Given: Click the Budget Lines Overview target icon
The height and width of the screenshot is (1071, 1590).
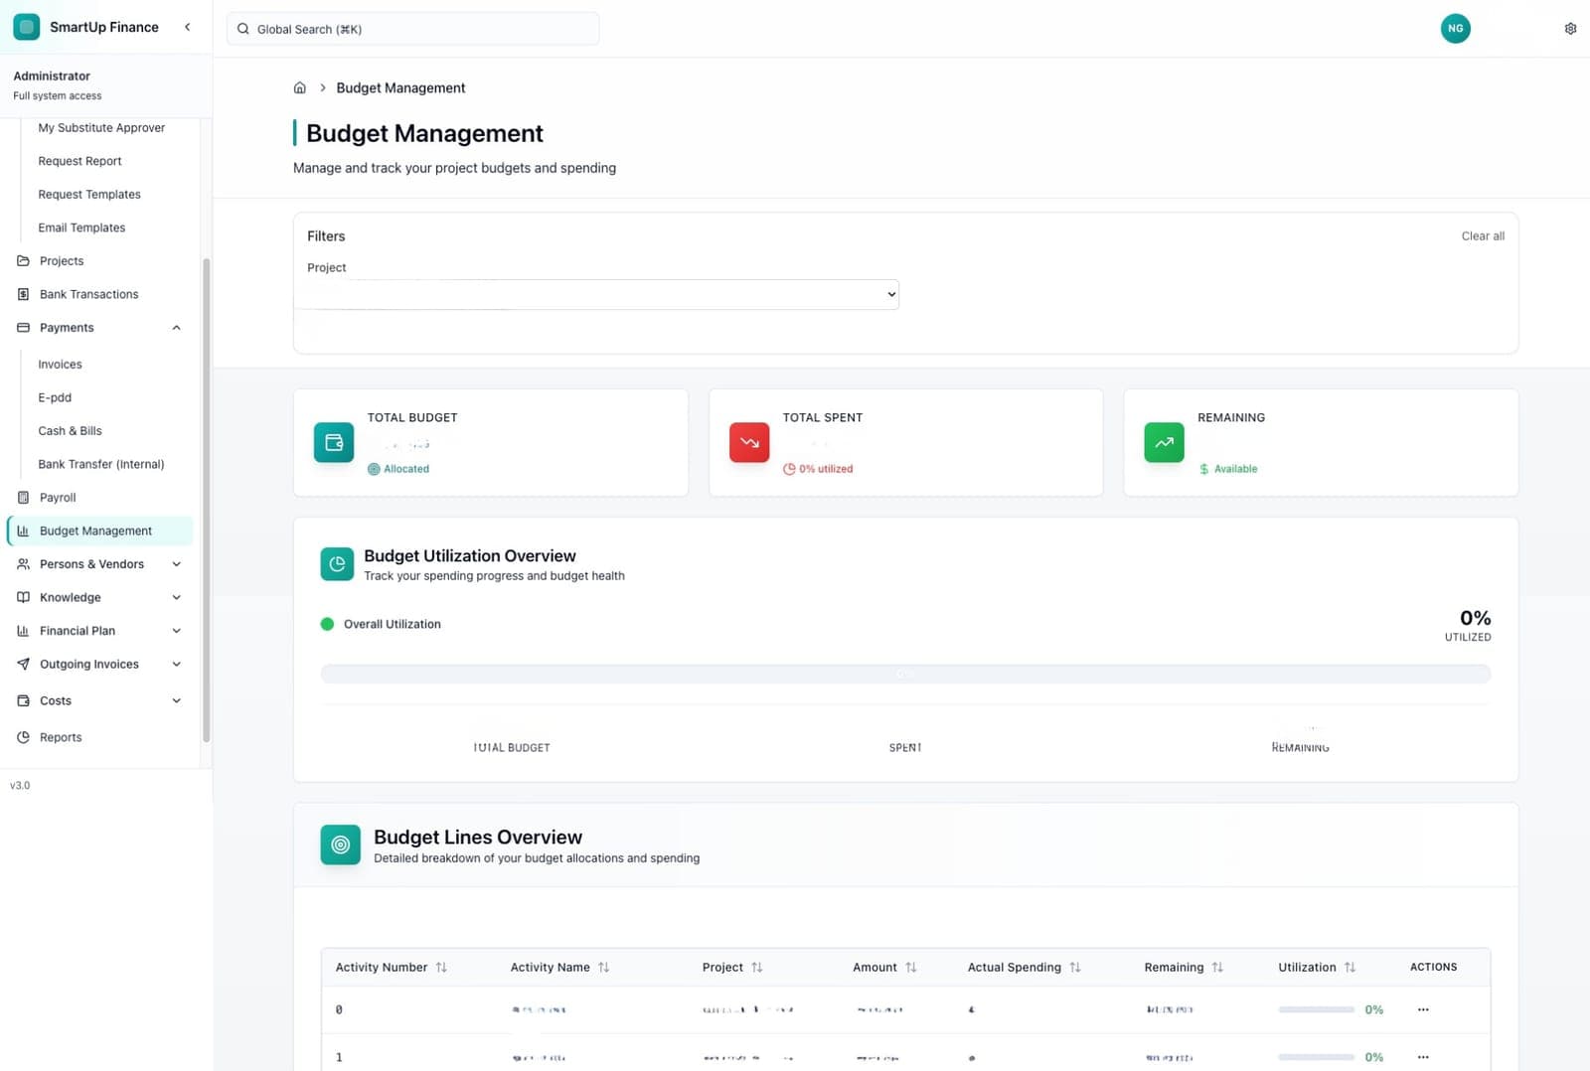Looking at the screenshot, I should [340, 844].
